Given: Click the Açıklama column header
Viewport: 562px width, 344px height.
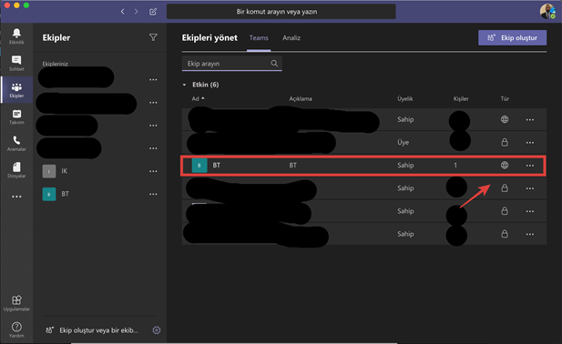Looking at the screenshot, I should click(x=301, y=98).
